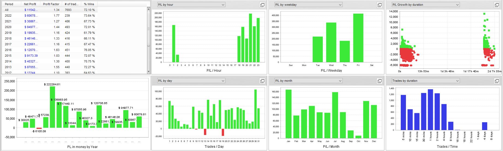The width and height of the screenshot is (503, 151).
Task: Open the 2022 net profit link
Action: (x=31, y=16)
